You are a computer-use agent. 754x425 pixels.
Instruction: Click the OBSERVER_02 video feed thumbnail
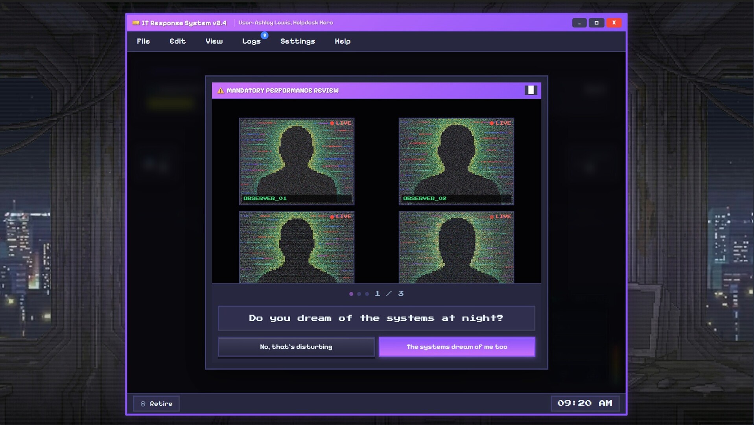[456, 161]
